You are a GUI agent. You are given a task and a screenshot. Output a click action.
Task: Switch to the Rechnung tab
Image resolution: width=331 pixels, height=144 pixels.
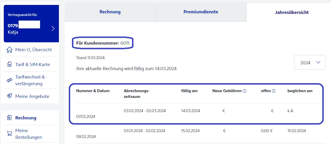tap(110, 12)
